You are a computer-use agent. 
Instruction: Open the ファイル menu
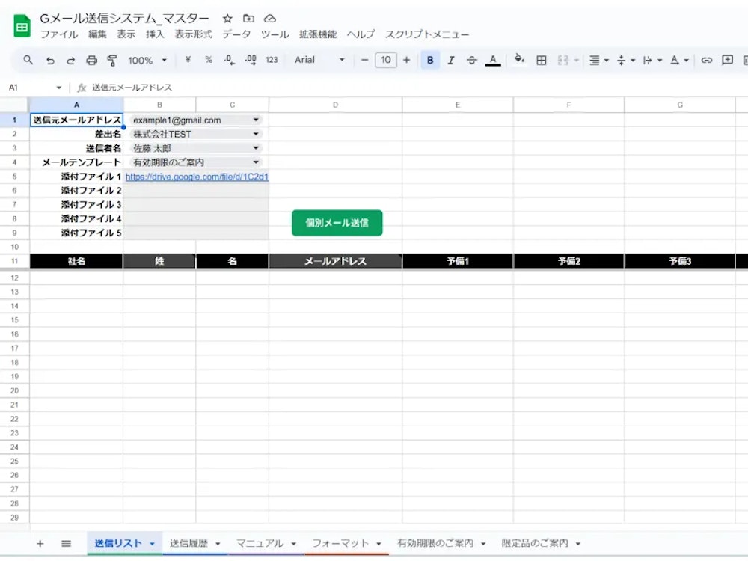tap(59, 34)
